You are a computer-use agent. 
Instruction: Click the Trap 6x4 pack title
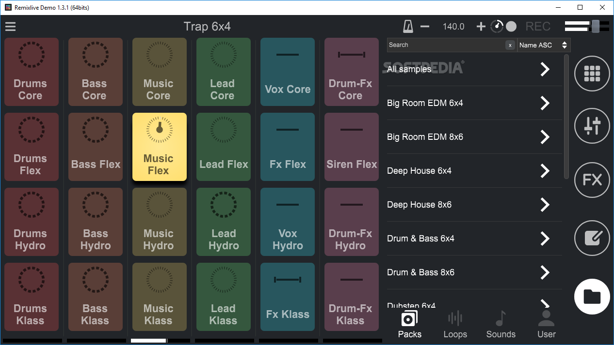pos(207,27)
